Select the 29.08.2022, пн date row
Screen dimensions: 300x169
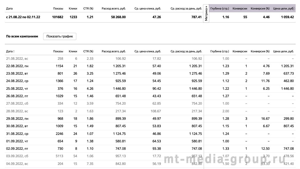[x=150, y=118]
